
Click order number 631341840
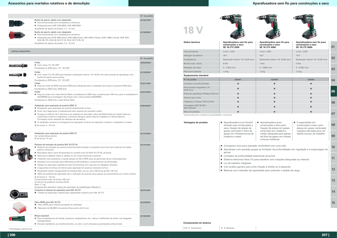pos(145,145)
